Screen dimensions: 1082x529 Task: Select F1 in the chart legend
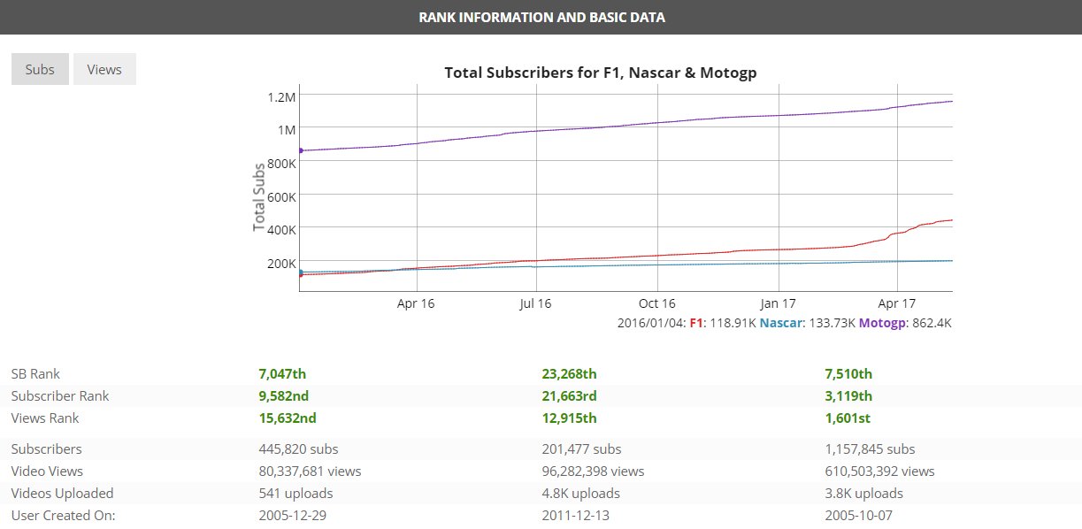click(x=696, y=323)
